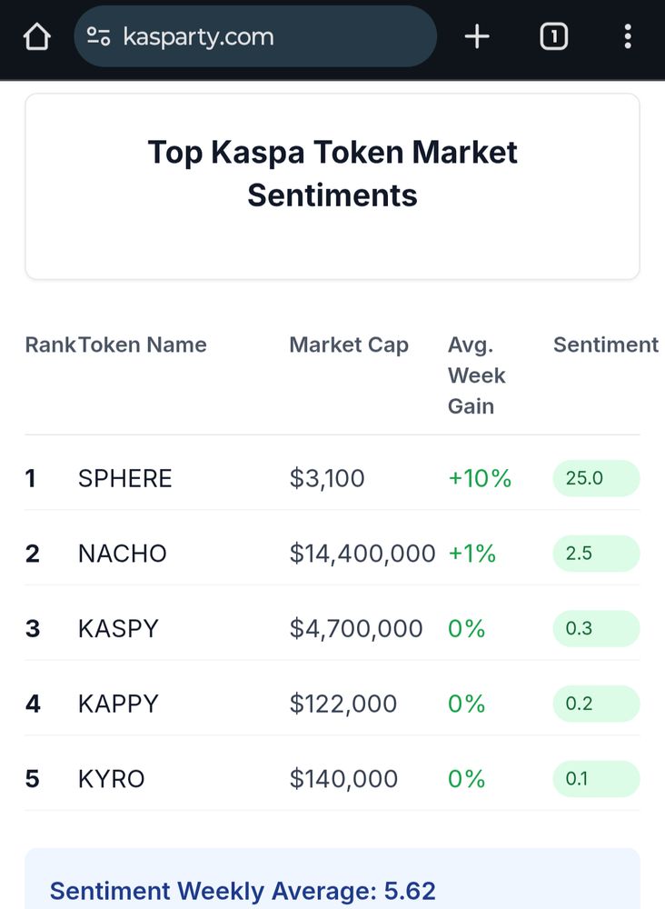Viewport: 665px width, 909px height.
Task: Click the Avg. Week Gain column header
Action: click(x=477, y=375)
